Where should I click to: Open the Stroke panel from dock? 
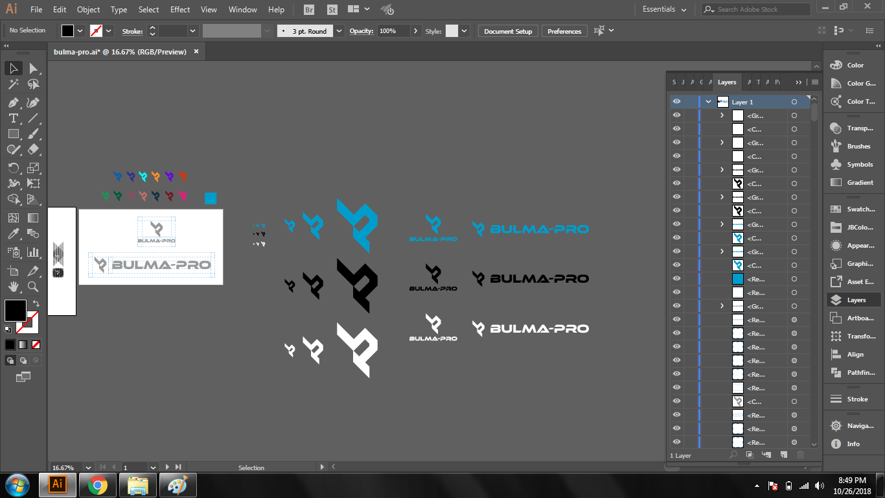[x=853, y=399]
